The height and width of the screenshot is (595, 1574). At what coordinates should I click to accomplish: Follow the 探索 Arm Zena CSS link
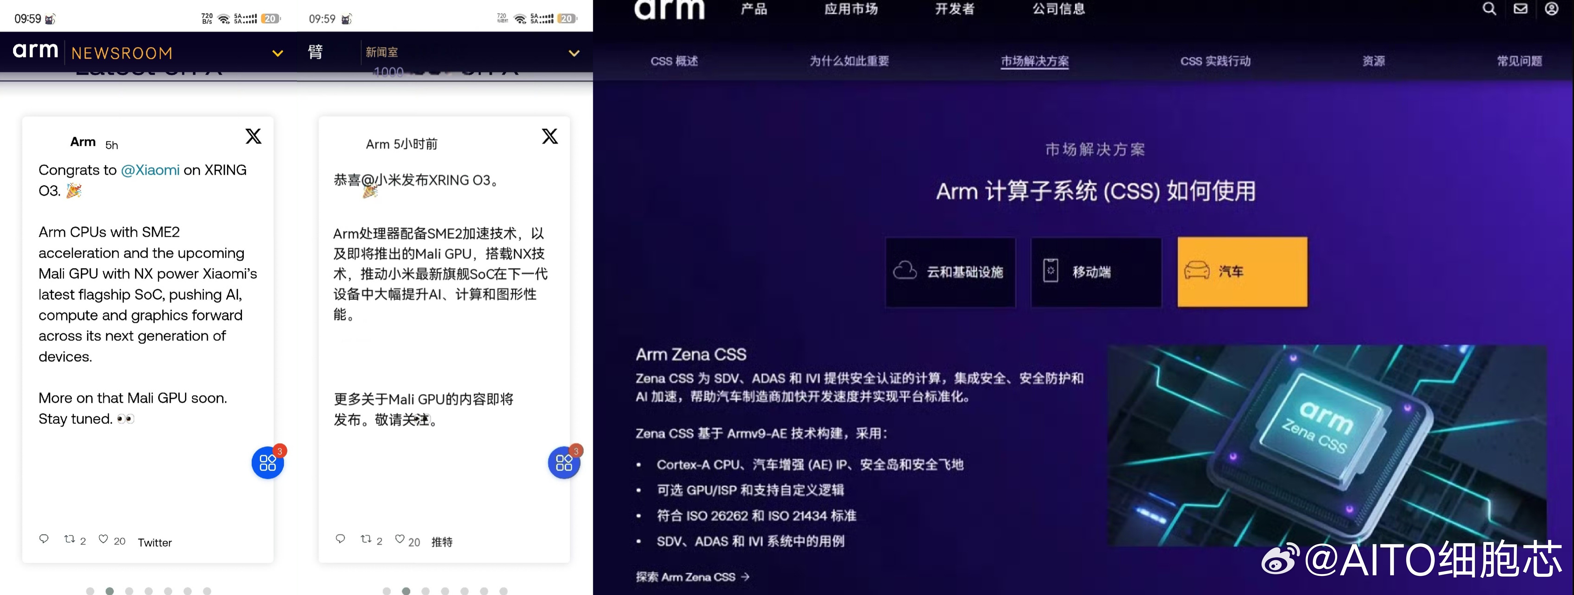click(692, 577)
